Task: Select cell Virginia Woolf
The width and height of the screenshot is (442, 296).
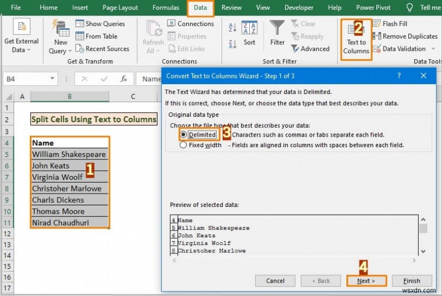Action: (70, 177)
